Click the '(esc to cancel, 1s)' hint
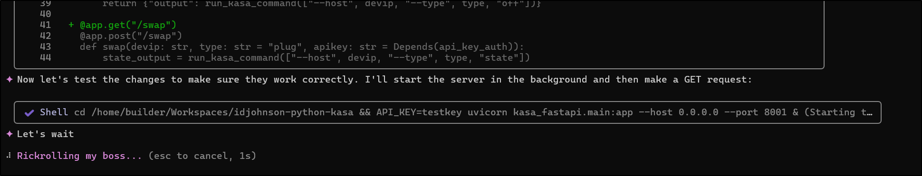This screenshot has width=922, height=176. [202, 156]
